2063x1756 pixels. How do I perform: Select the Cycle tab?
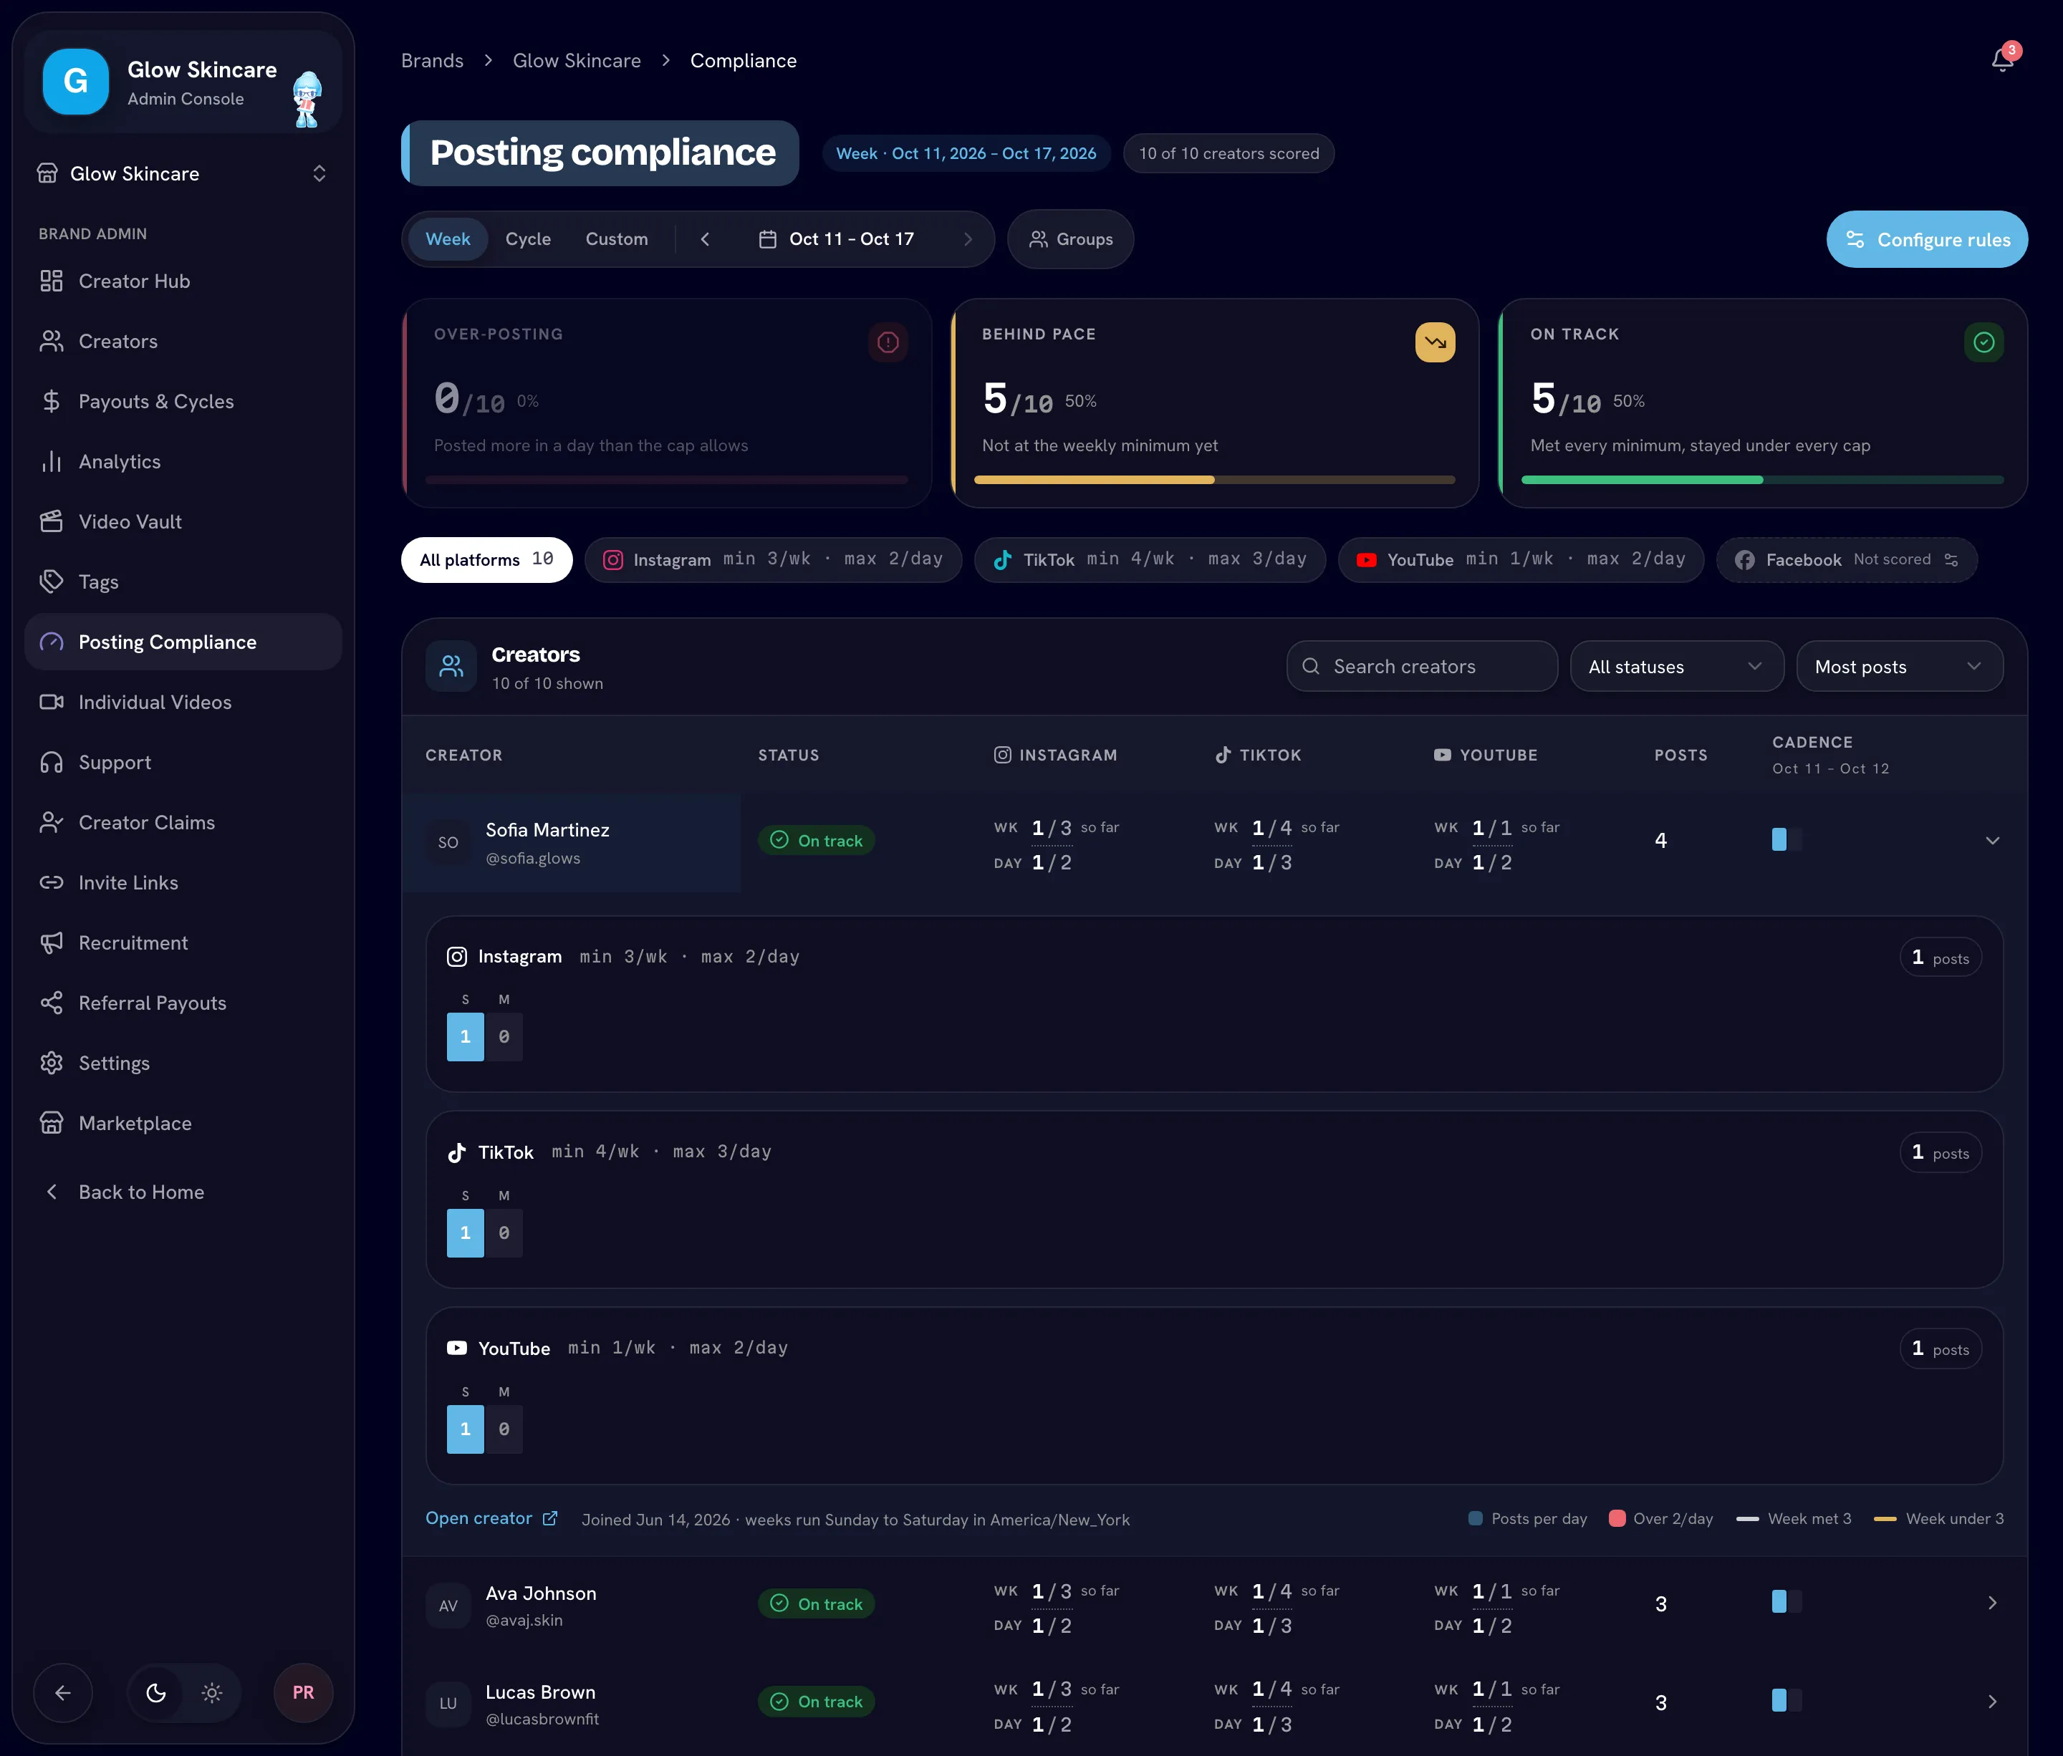[528, 239]
